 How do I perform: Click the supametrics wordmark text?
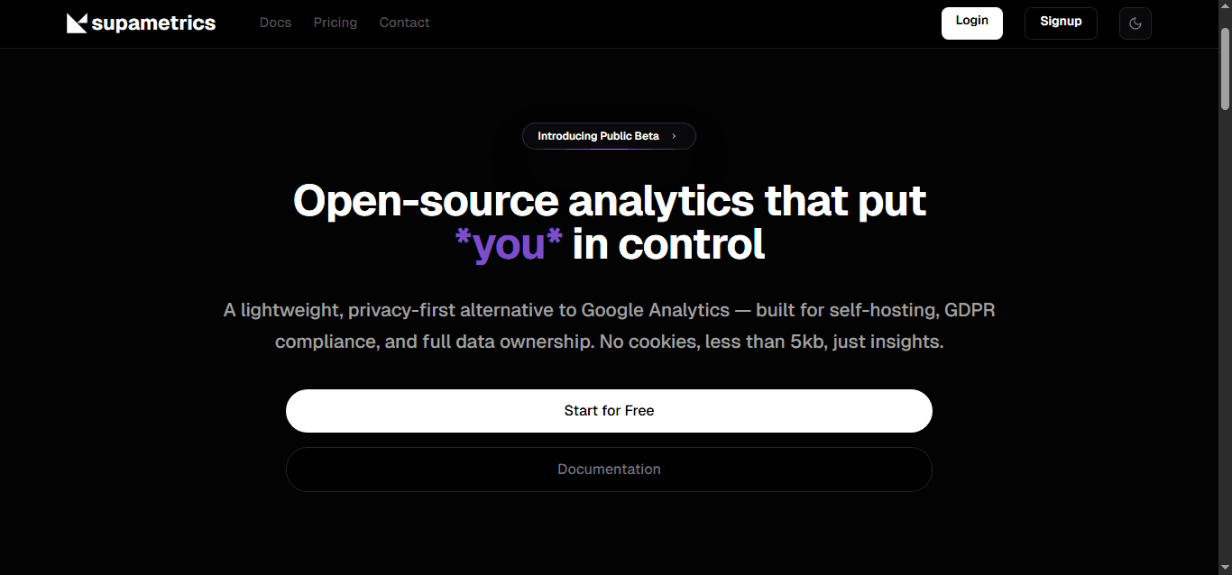coord(153,23)
